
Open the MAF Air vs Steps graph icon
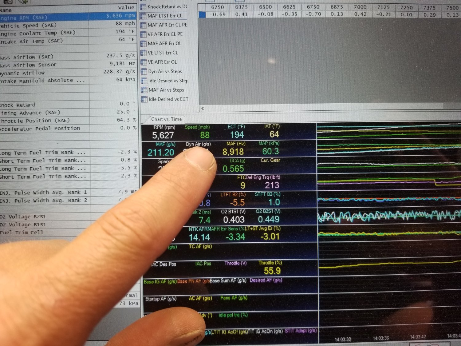144,90
